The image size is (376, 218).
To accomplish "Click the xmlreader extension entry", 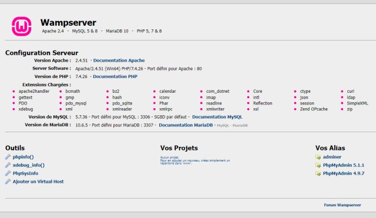I will (122, 109).
